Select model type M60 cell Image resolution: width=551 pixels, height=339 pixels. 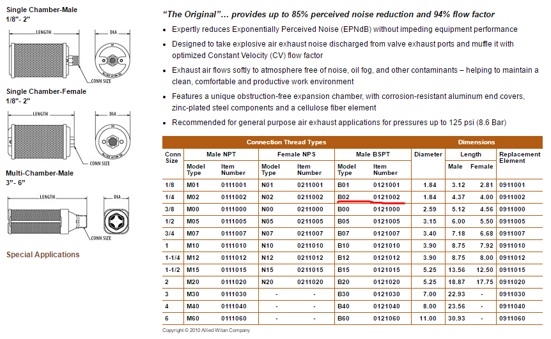193,319
